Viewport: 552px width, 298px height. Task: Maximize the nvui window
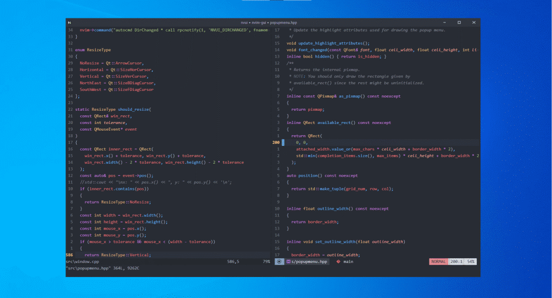click(x=459, y=22)
